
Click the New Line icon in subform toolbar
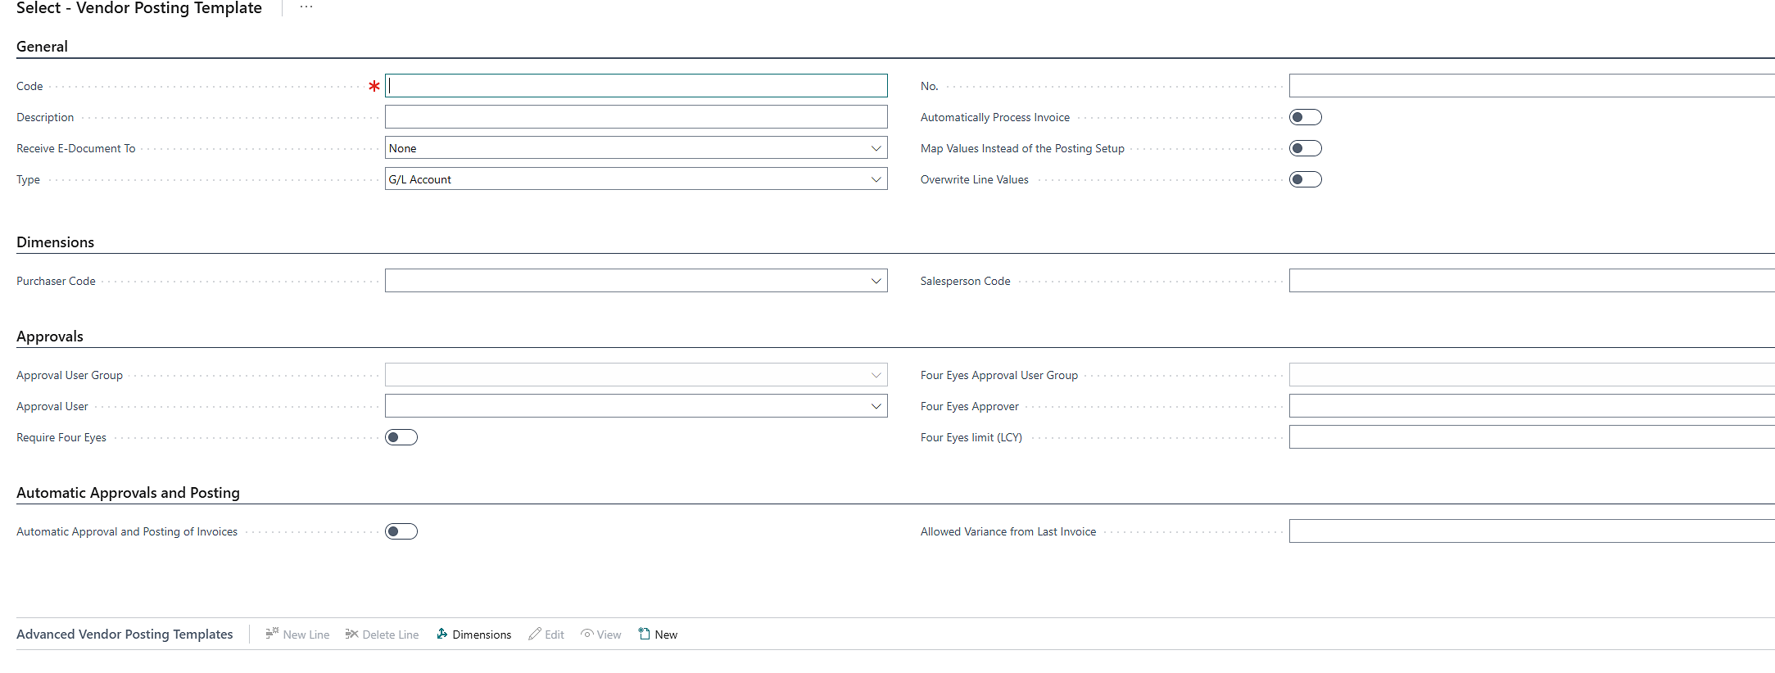click(x=272, y=634)
